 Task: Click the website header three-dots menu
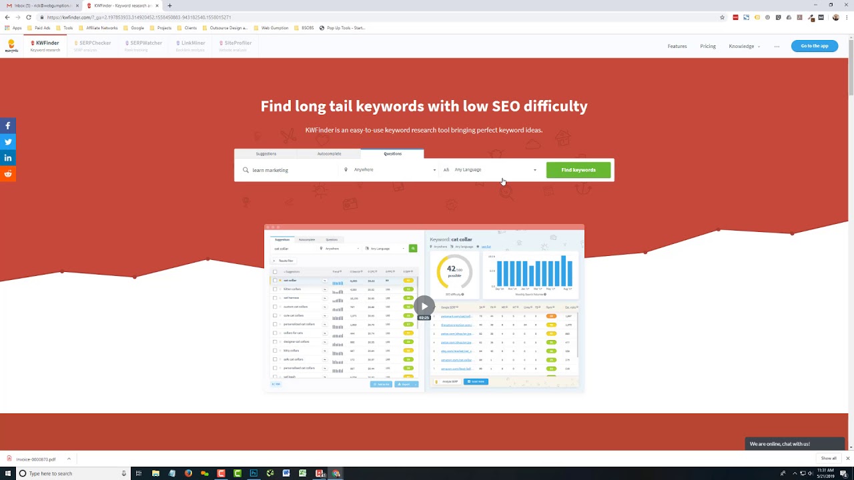777,46
